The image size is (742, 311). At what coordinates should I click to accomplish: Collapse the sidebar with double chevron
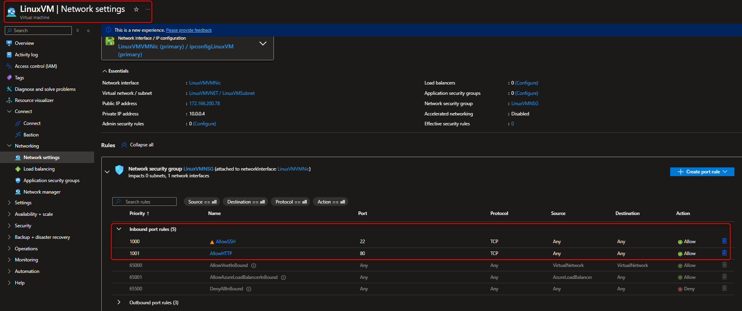[88, 31]
